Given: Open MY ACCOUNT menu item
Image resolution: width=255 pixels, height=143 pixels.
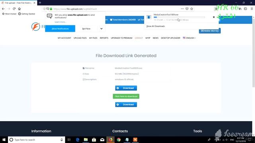Looking at the screenshot, I should (x=65, y=38).
